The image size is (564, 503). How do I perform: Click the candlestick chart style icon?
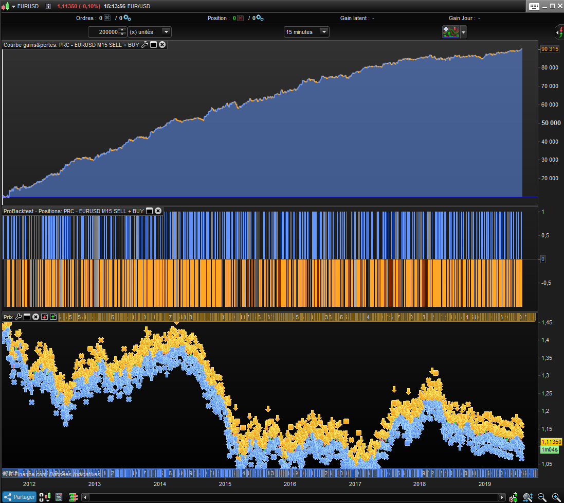coord(48,497)
